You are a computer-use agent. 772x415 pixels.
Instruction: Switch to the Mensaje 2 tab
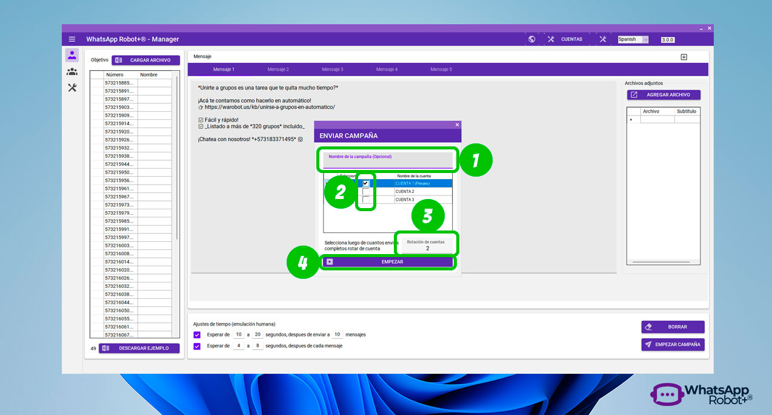pos(278,70)
